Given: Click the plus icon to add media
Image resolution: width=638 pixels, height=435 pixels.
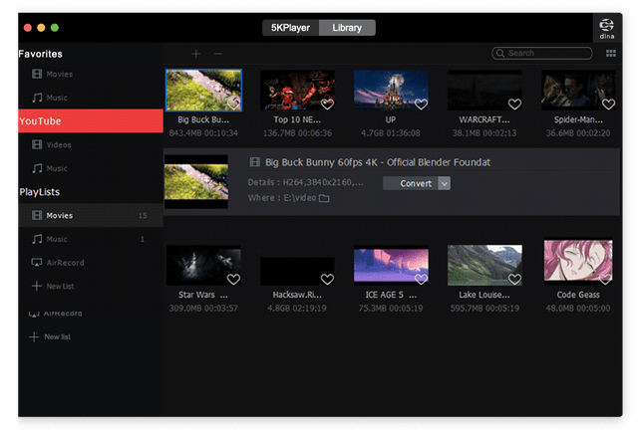Looking at the screenshot, I should tap(195, 53).
